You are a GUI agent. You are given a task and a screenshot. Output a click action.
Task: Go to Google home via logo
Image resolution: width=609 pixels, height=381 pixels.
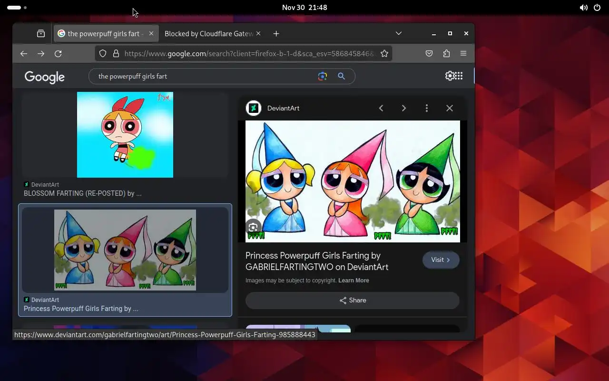coord(45,77)
